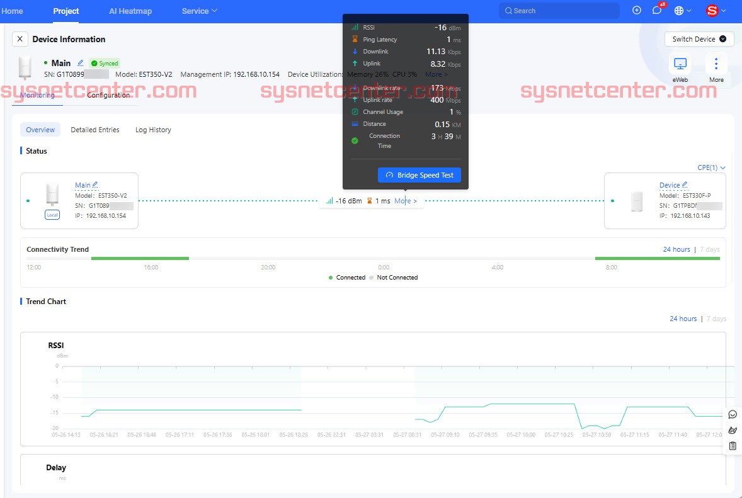
Task: Click the Connection Time check icon
Action: [x=355, y=140]
